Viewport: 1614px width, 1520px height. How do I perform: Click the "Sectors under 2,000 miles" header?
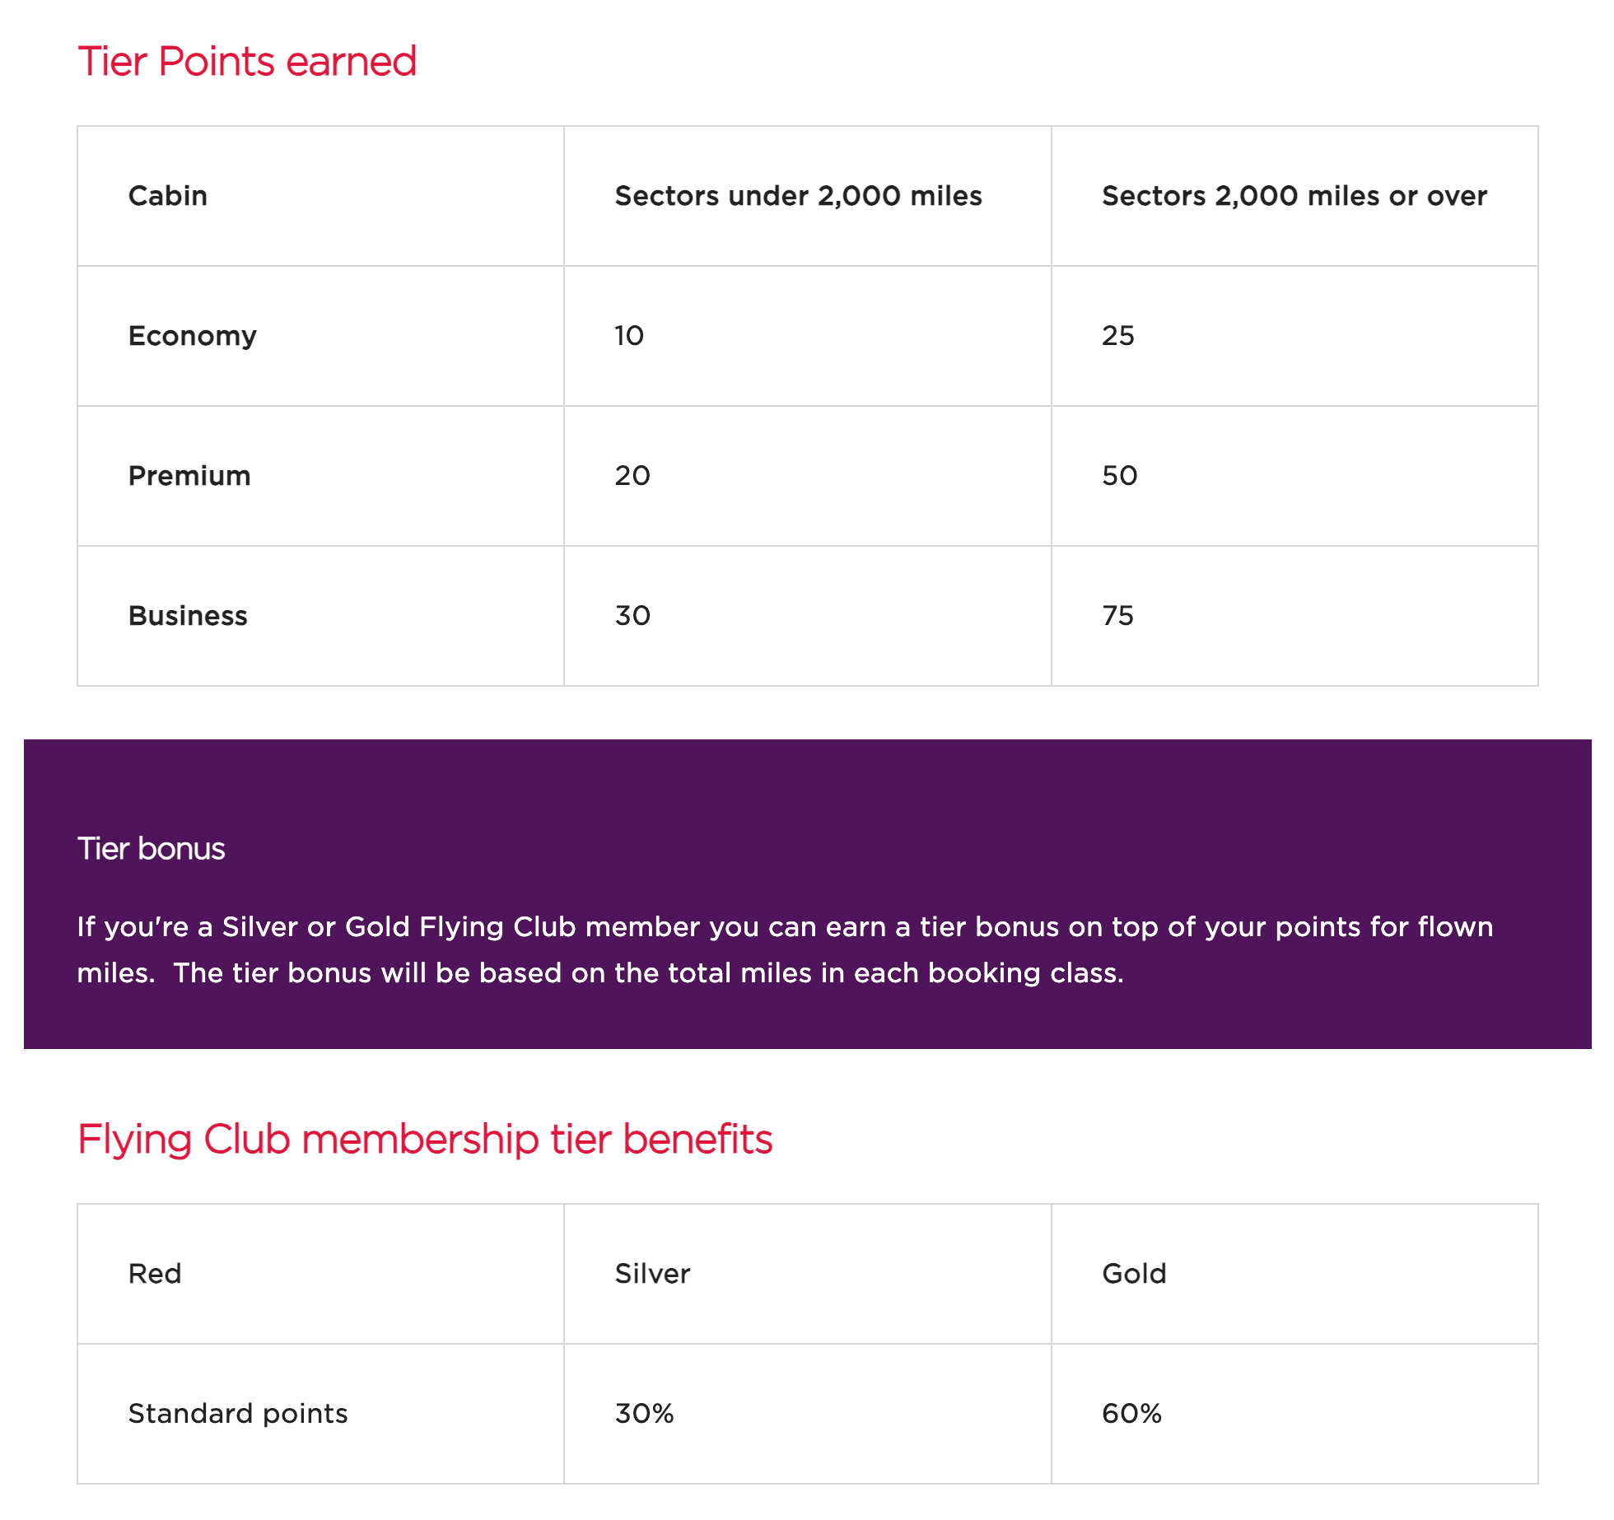(798, 196)
